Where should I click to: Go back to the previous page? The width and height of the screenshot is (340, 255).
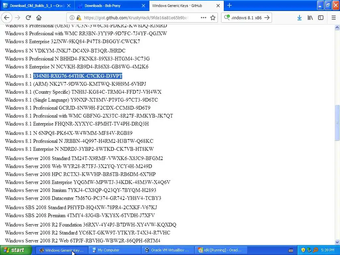click(7, 18)
